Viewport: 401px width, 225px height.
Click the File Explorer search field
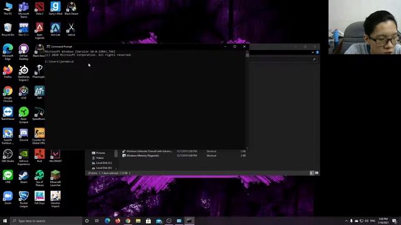[x=284, y=59]
